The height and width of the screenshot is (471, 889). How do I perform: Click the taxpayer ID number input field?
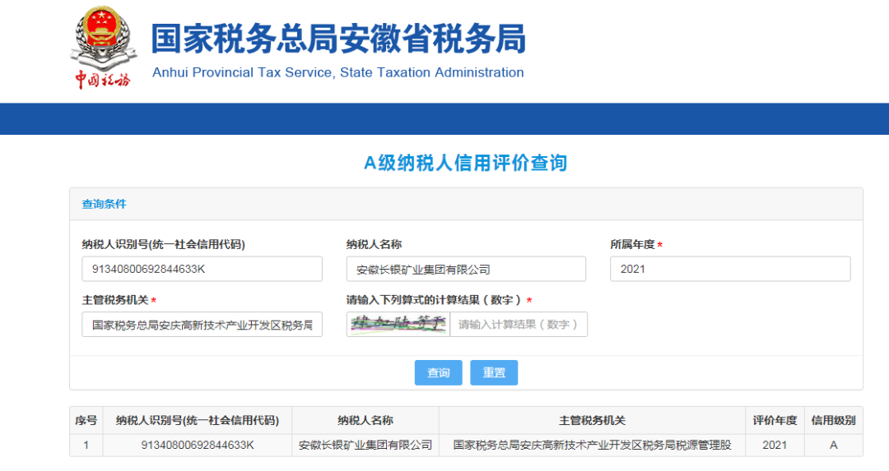[x=202, y=269]
